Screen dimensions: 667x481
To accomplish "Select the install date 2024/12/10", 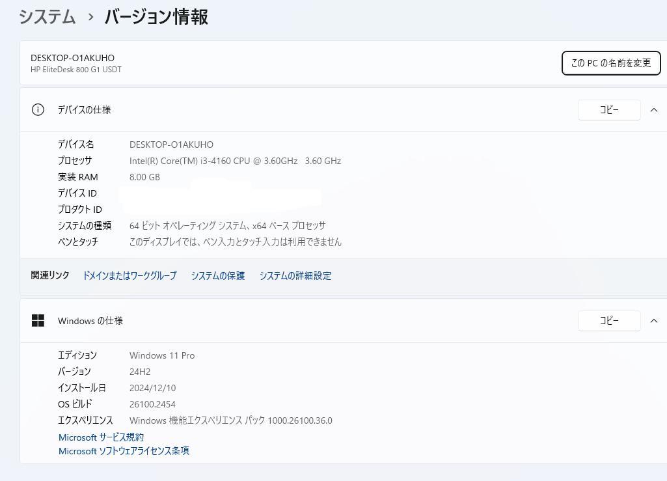I will tap(152, 388).
